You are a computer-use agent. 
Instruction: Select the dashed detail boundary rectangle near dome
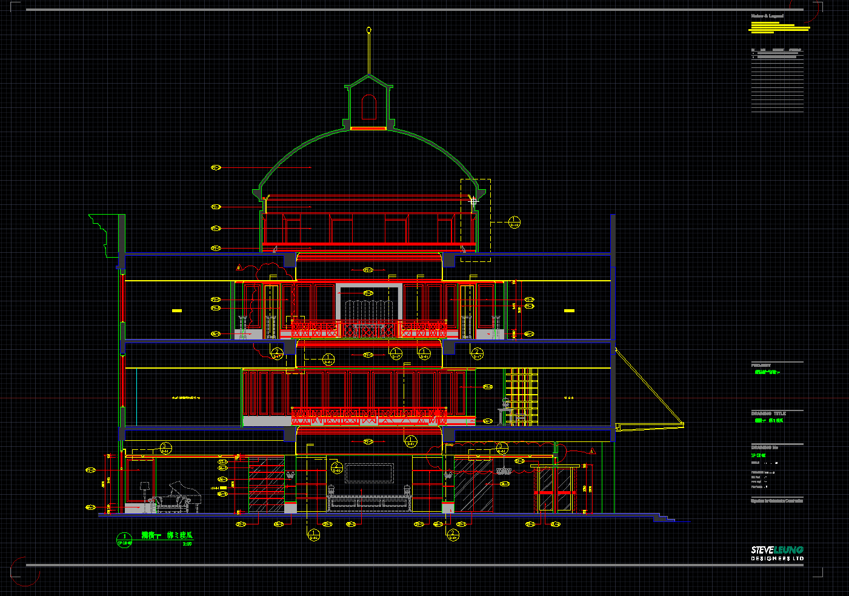point(476,220)
